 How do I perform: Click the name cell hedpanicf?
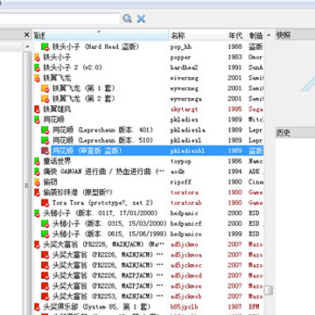click(185, 224)
